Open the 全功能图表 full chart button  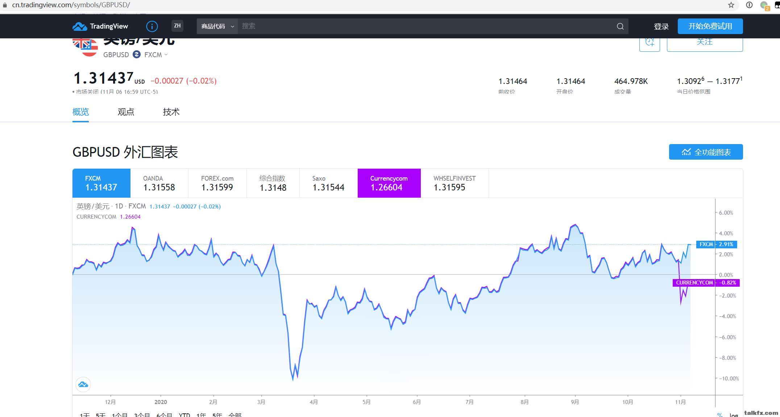coord(706,152)
